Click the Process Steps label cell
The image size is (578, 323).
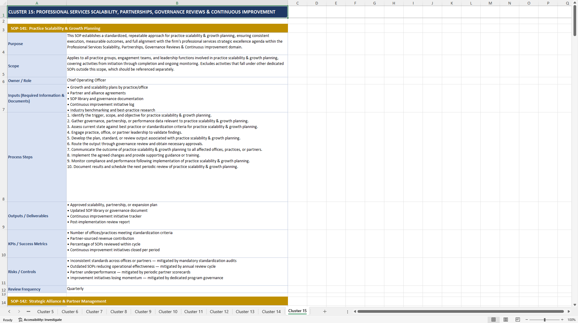(x=37, y=157)
